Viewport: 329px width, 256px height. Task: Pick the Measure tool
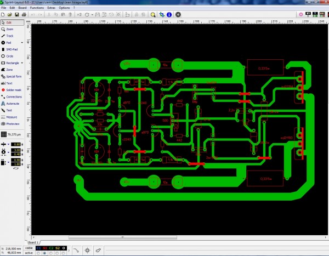(12, 117)
